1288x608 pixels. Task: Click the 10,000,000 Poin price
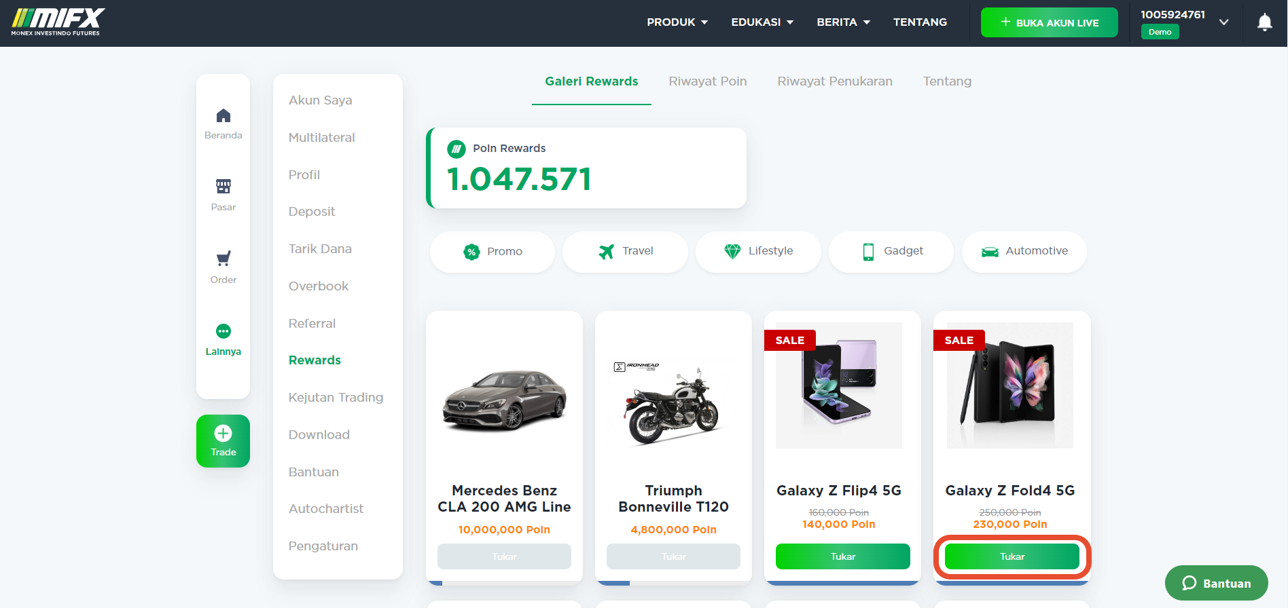(504, 530)
